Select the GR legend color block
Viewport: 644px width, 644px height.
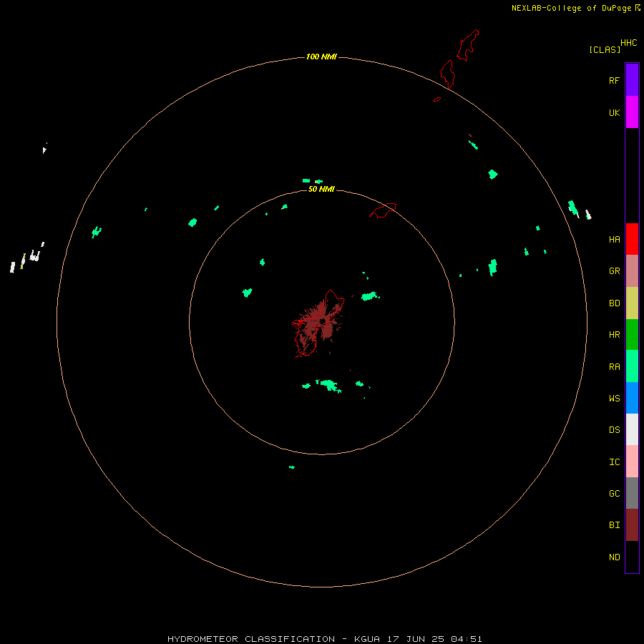click(x=632, y=270)
